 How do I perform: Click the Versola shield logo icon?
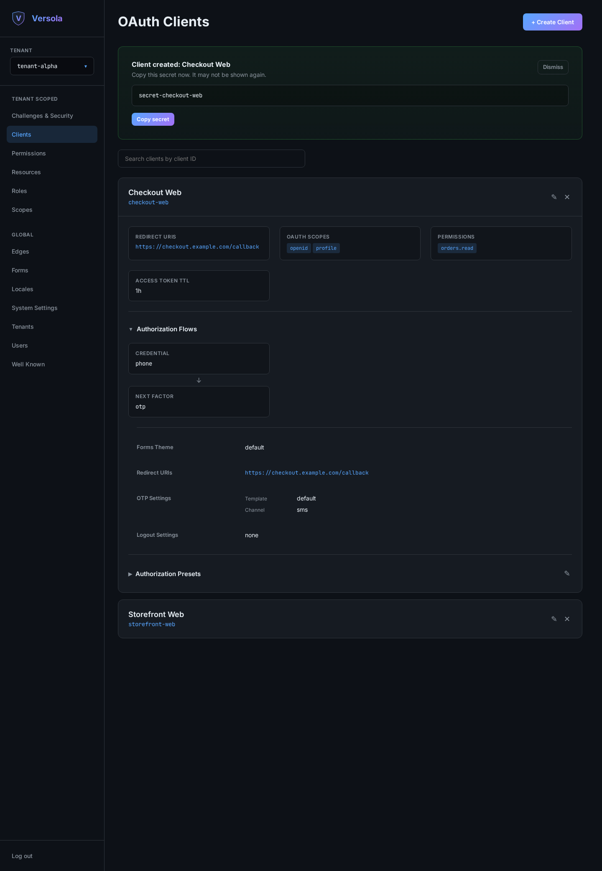(18, 18)
